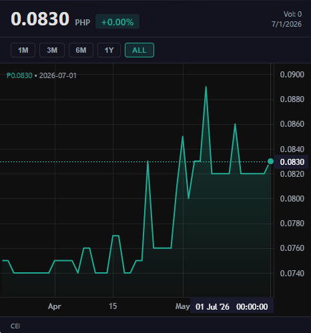The image size is (311, 333).
Task: Click the 15 time axis label
Action: pos(113,306)
